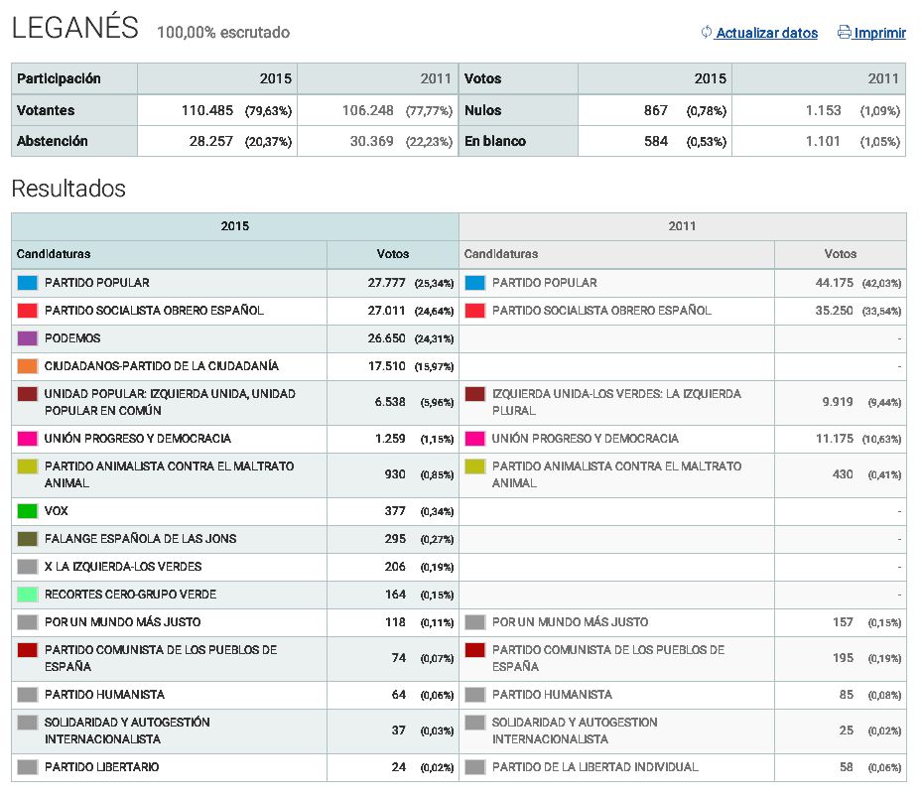Click the purple Podemos color swatch

28,338
